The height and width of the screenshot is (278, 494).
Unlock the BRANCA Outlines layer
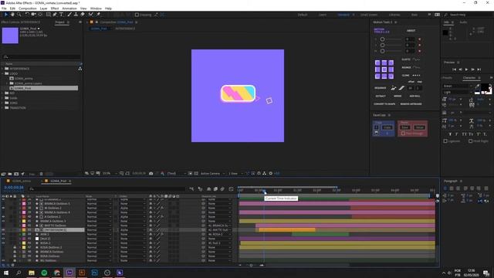pos(15,252)
